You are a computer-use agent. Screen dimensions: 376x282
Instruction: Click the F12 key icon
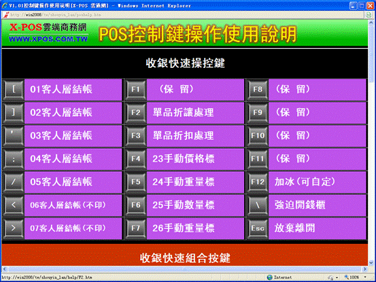[x=258, y=182]
